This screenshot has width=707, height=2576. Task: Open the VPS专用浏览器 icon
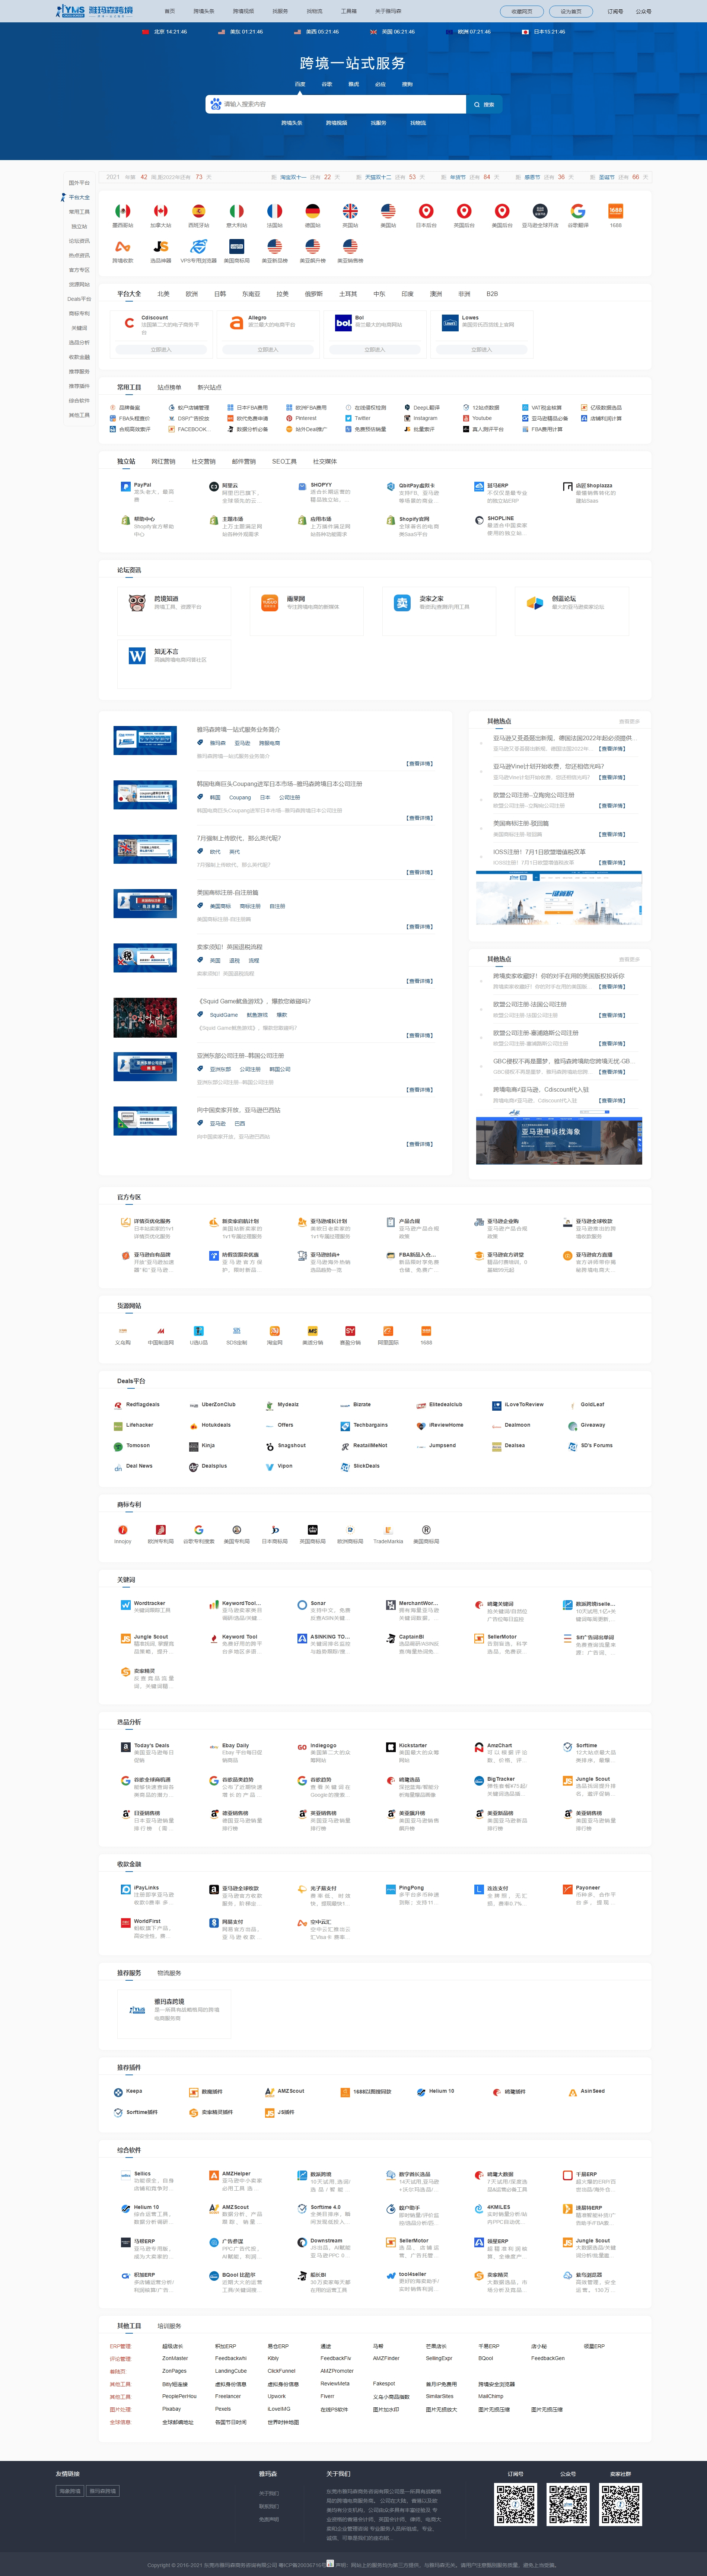[x=199, y=246]
